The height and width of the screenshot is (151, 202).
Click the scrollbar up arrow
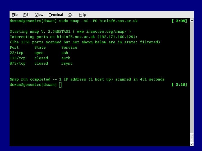(192, 20)
